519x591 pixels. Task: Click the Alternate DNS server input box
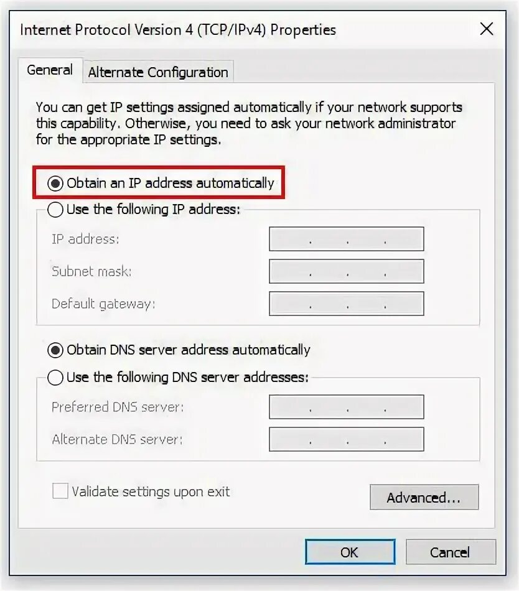347,439
